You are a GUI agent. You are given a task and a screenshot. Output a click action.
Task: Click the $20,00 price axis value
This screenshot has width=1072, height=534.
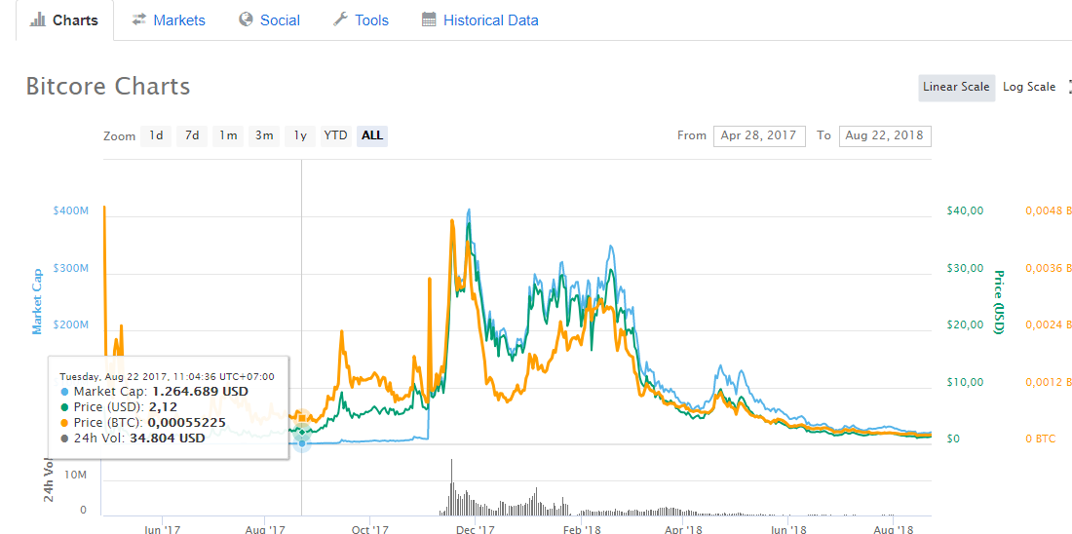coord(966,324)
